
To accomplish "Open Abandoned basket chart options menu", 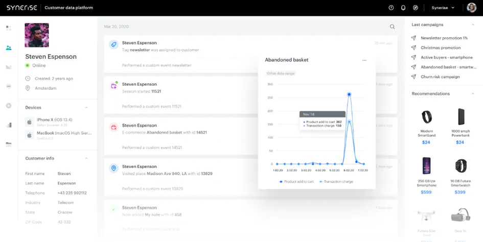I will point(364,60).
